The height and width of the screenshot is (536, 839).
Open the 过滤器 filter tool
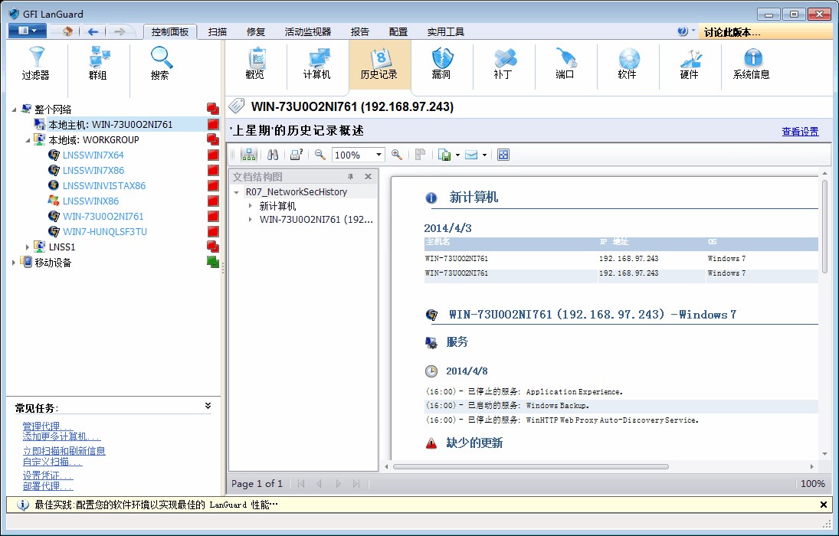(36, 64)
